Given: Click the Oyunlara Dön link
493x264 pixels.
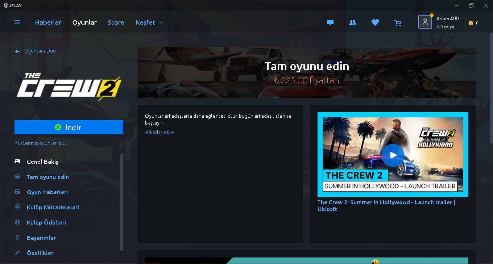Looking at the screenshot, I should coord(40,51).
